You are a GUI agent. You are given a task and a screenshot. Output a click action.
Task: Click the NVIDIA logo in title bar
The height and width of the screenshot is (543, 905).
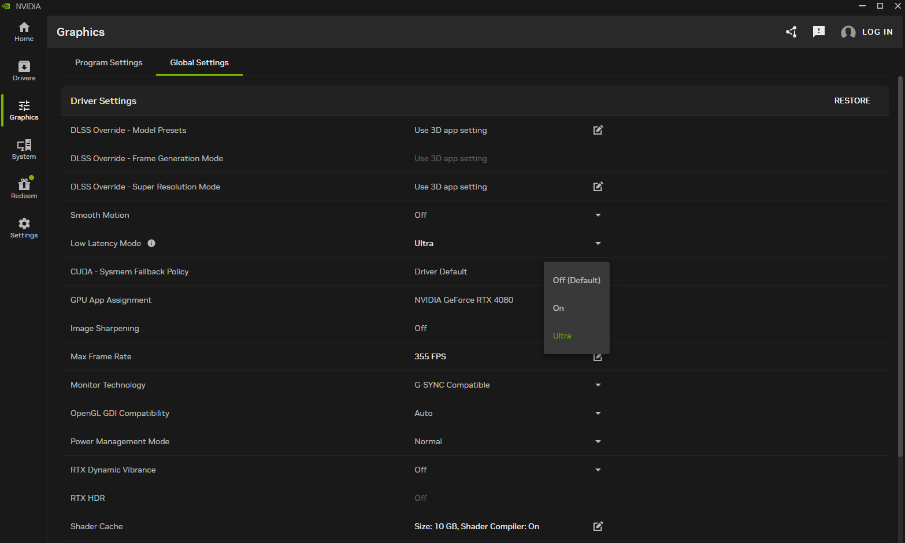6,6
